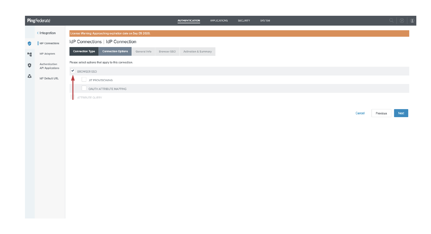Image resolution: width=431 pixels, height=234 pixels.
Task: Collapse back via the Integration chevron
Action: pos(38,33)
